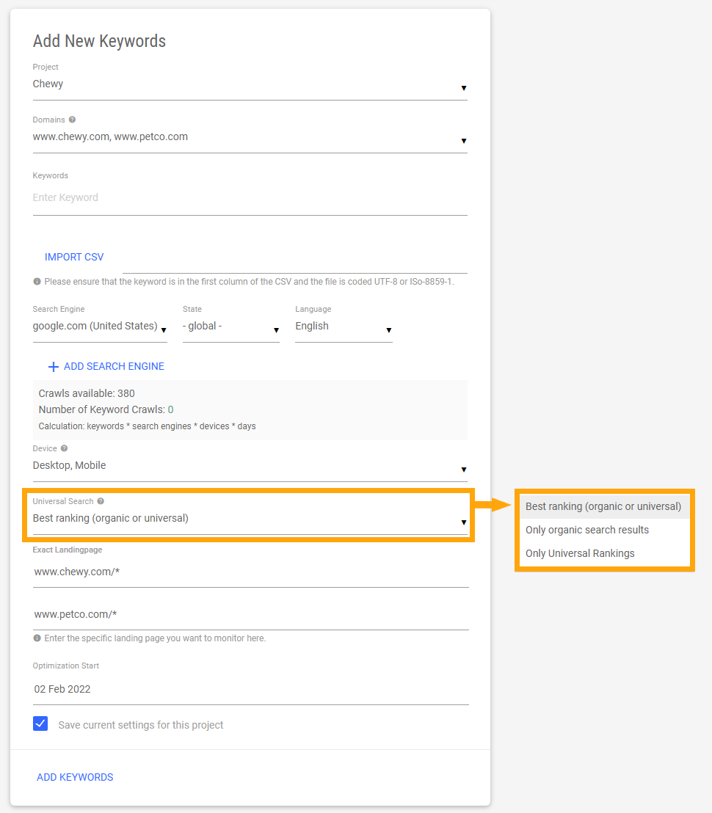Click the IMPORT CSV button
712x813 pixels.
74,257
